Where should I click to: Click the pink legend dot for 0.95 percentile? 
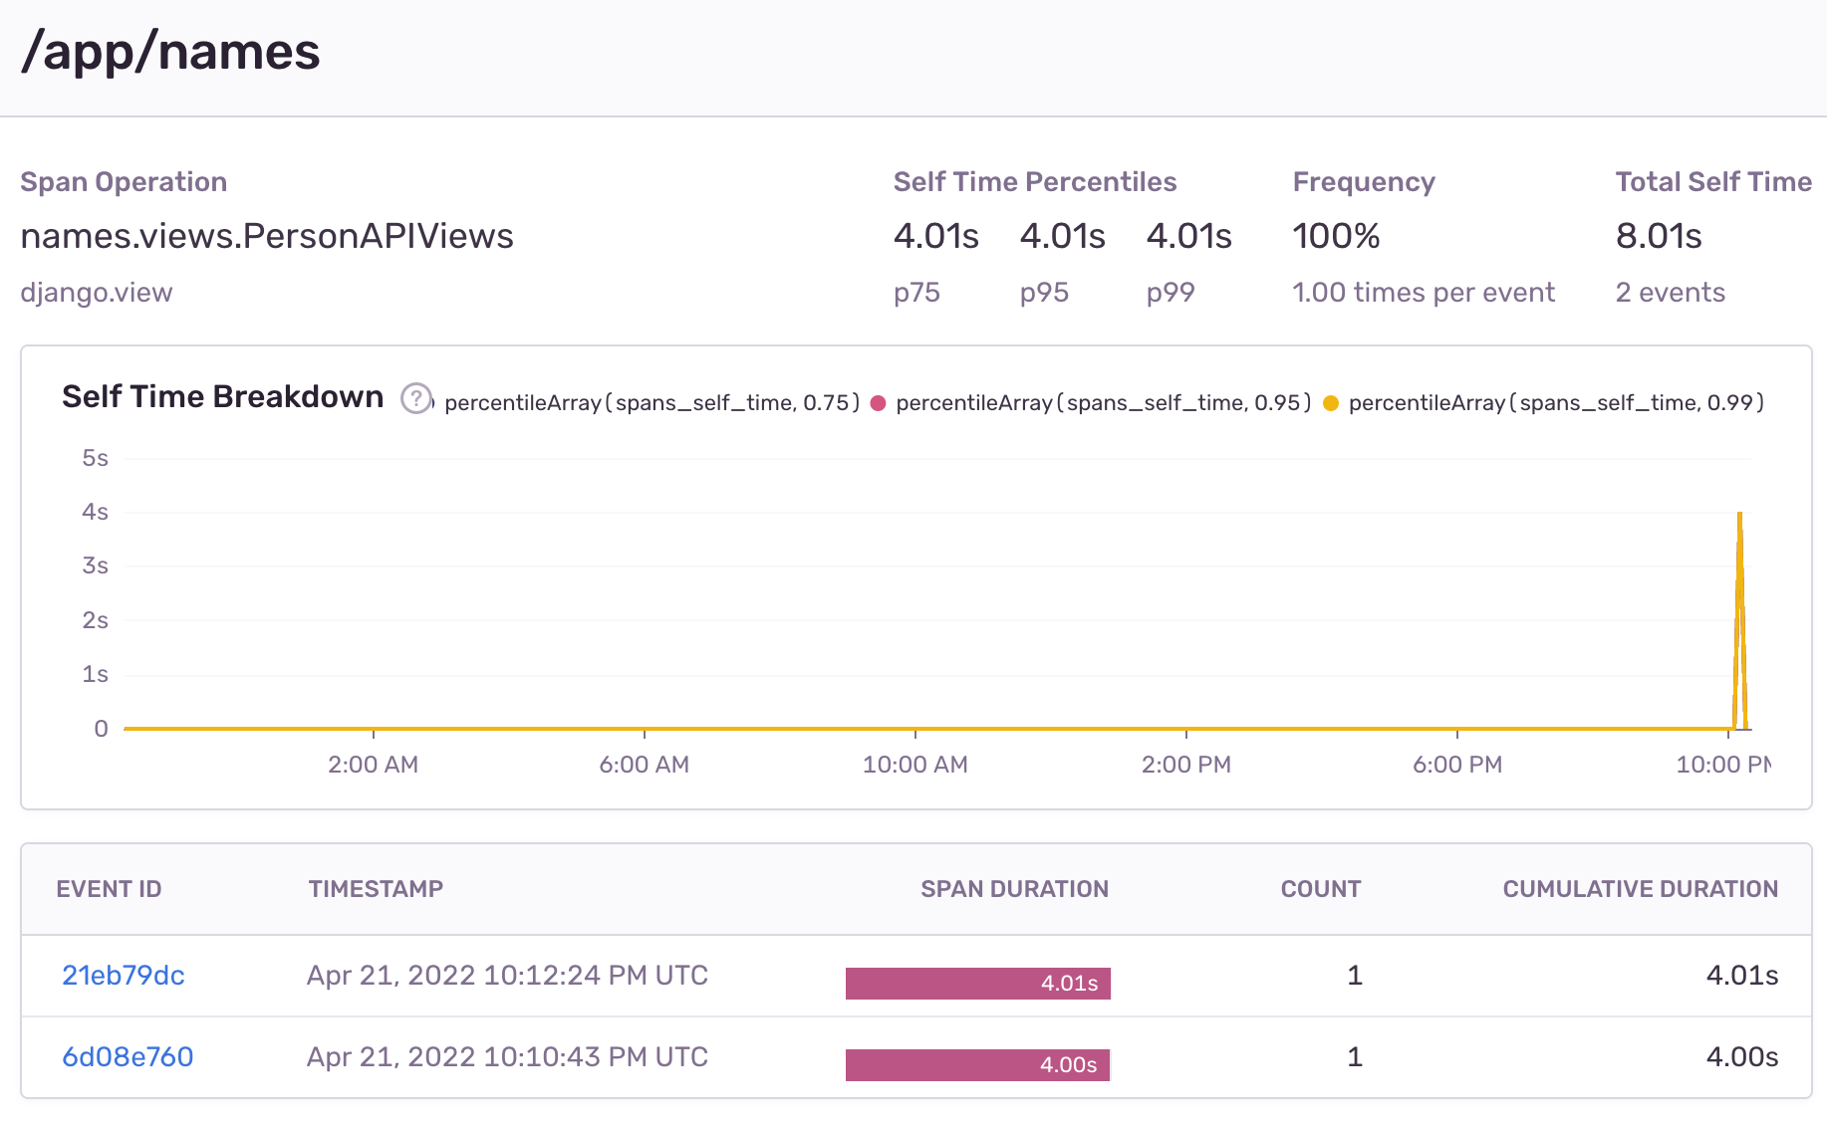879,403
